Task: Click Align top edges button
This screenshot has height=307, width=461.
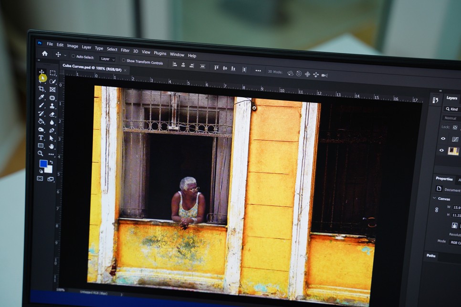Action: pos(216,68)
